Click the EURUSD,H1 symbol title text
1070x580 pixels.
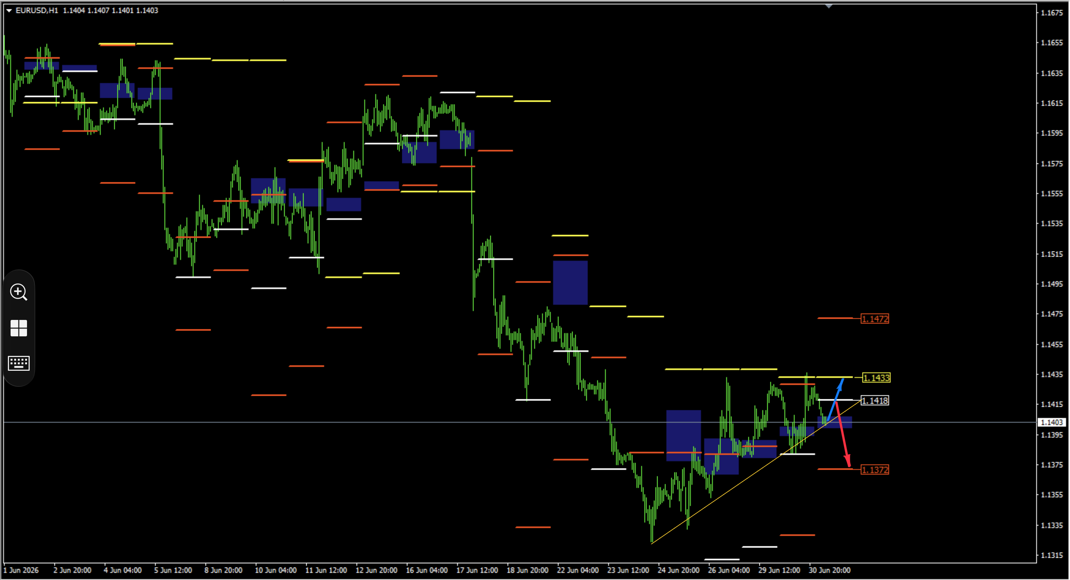[36, 11]
